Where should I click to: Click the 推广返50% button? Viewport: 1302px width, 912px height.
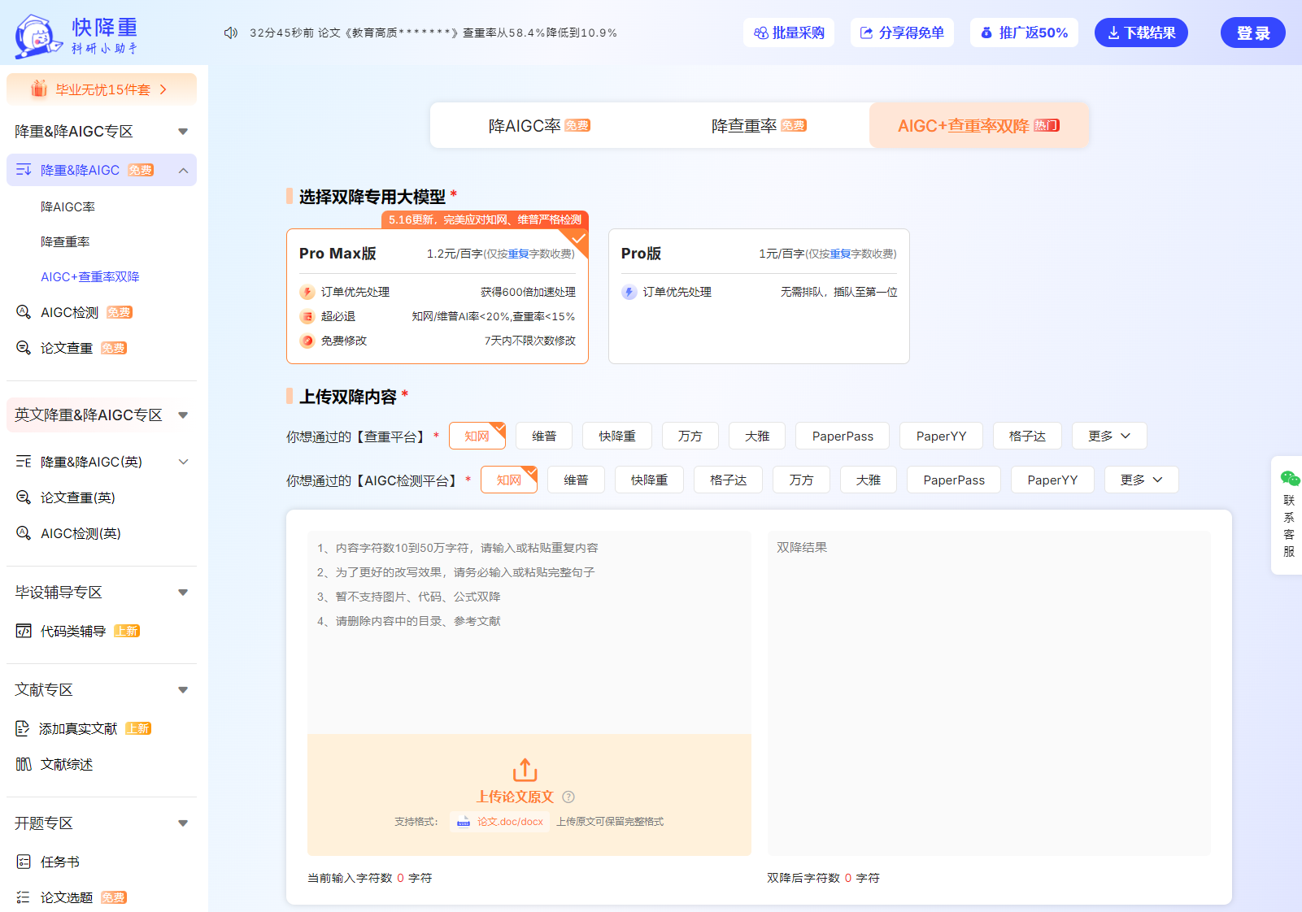pos(1024,33)
